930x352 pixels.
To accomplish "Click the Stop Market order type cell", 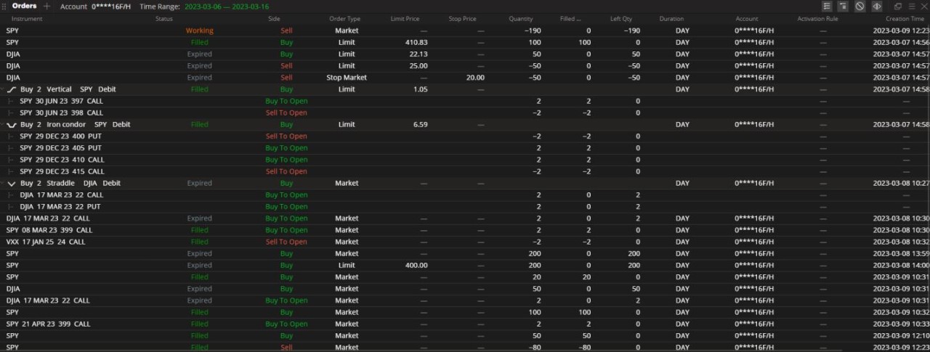I will (x=347, y=78).
